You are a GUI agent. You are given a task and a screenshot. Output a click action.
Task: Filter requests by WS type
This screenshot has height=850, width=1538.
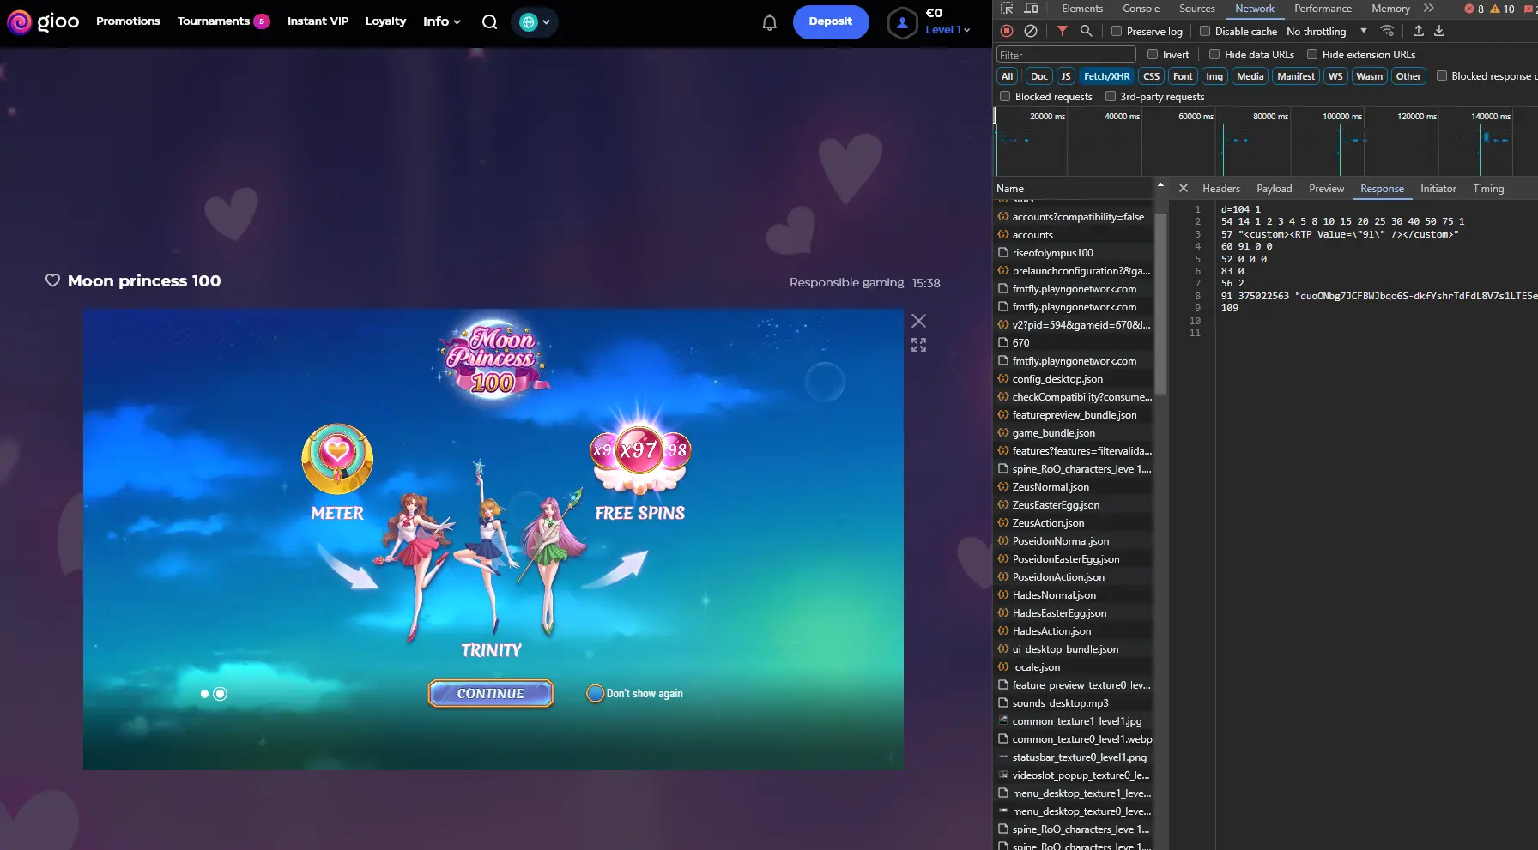(x=1335, y=76)
